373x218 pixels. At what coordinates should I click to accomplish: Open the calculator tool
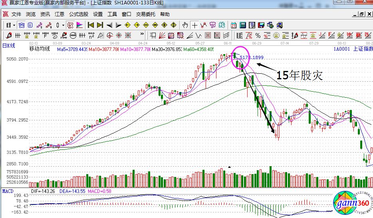coord(242,25)
